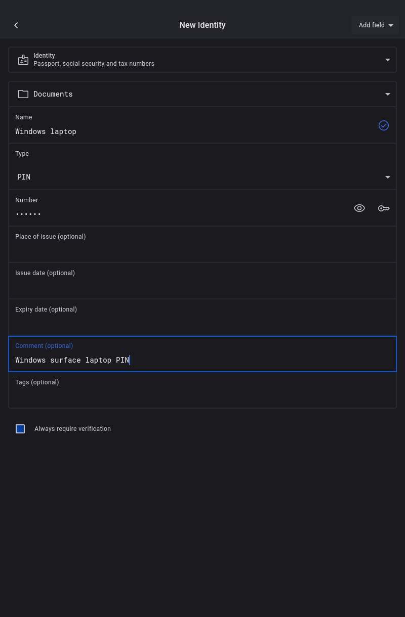Open the key generator icon for Number
The image size is (405, 617).
click(384, 208)
